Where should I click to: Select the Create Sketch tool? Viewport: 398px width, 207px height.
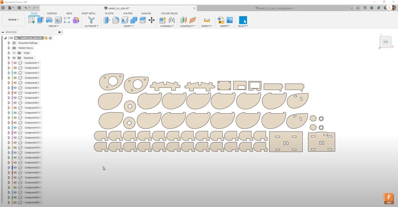point(32,20)
